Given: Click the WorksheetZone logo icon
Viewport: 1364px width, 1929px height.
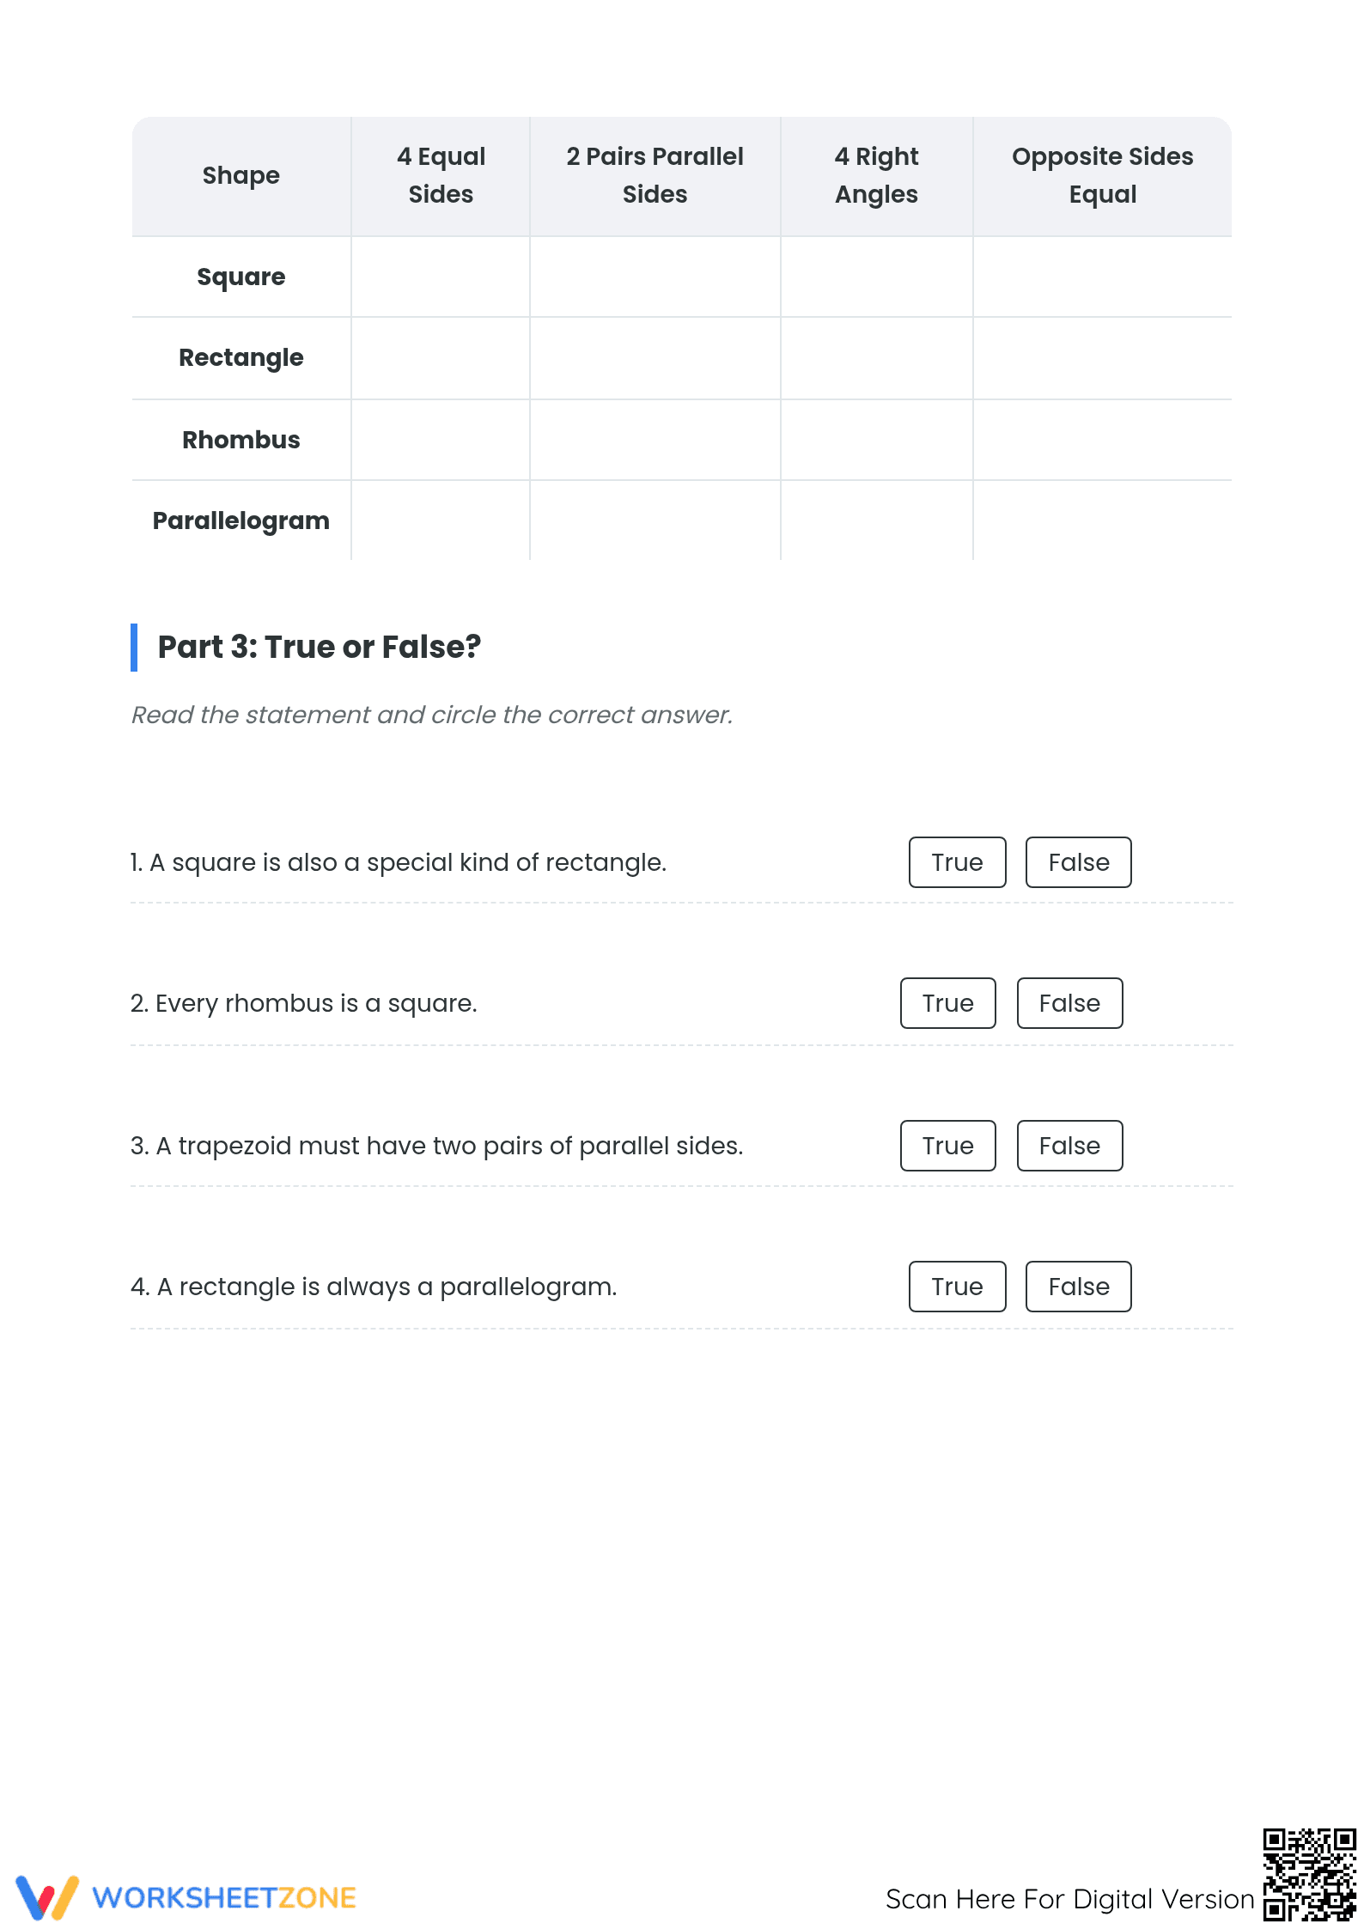Looking at the screenshot, I should (x=47, y=1897).
